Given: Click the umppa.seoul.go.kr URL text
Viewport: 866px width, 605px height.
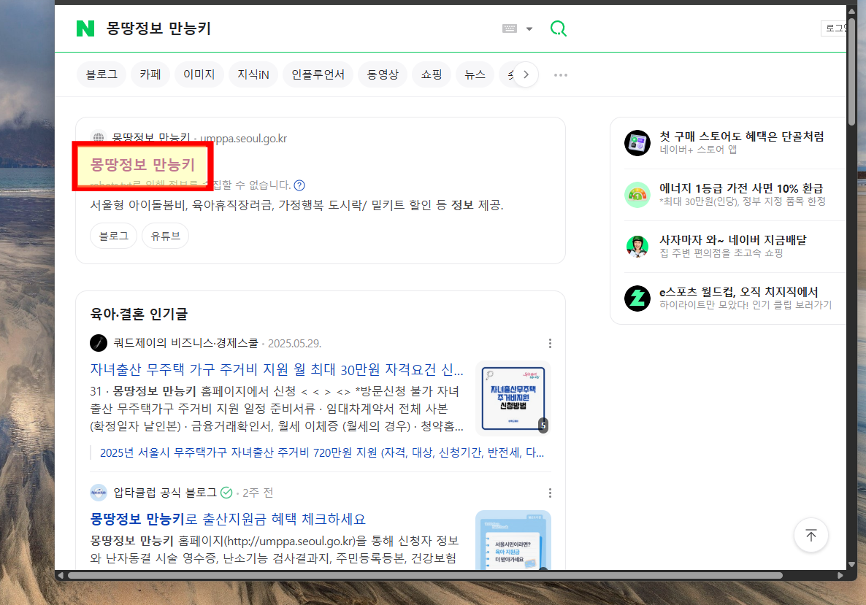Looking at the screenshot, I should point(243,139).
